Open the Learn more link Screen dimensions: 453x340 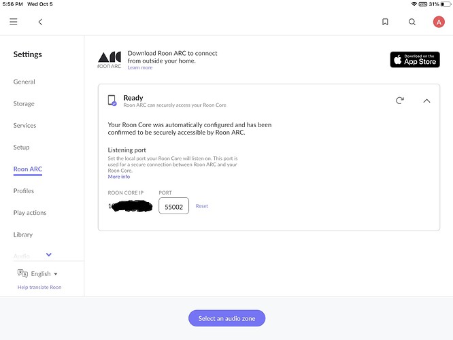pyautogui.click(x=140, y=67)
